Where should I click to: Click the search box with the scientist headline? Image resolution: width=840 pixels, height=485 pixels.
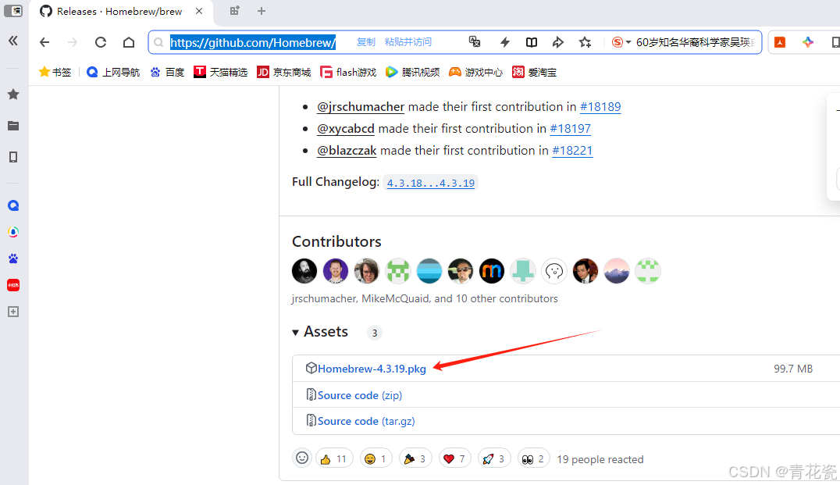(696, 42)
